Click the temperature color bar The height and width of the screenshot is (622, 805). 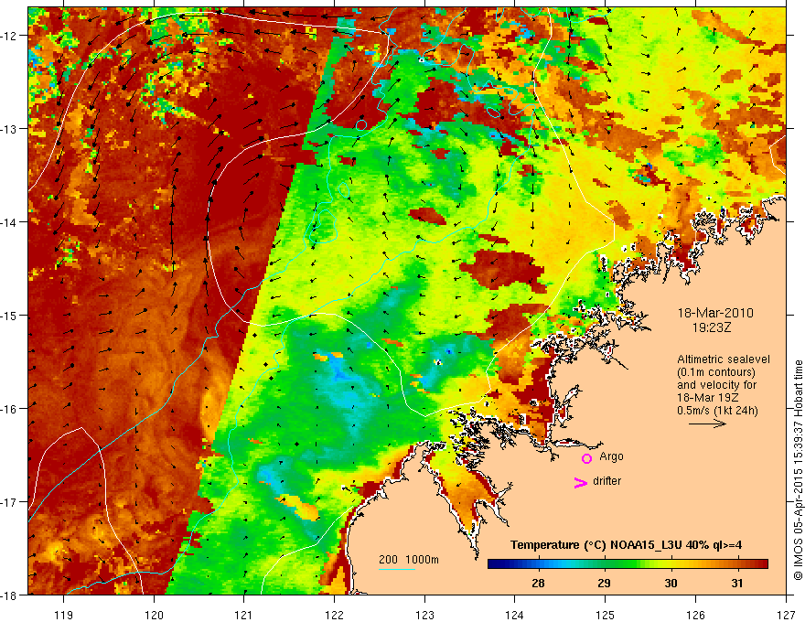[x=628, y=564]
